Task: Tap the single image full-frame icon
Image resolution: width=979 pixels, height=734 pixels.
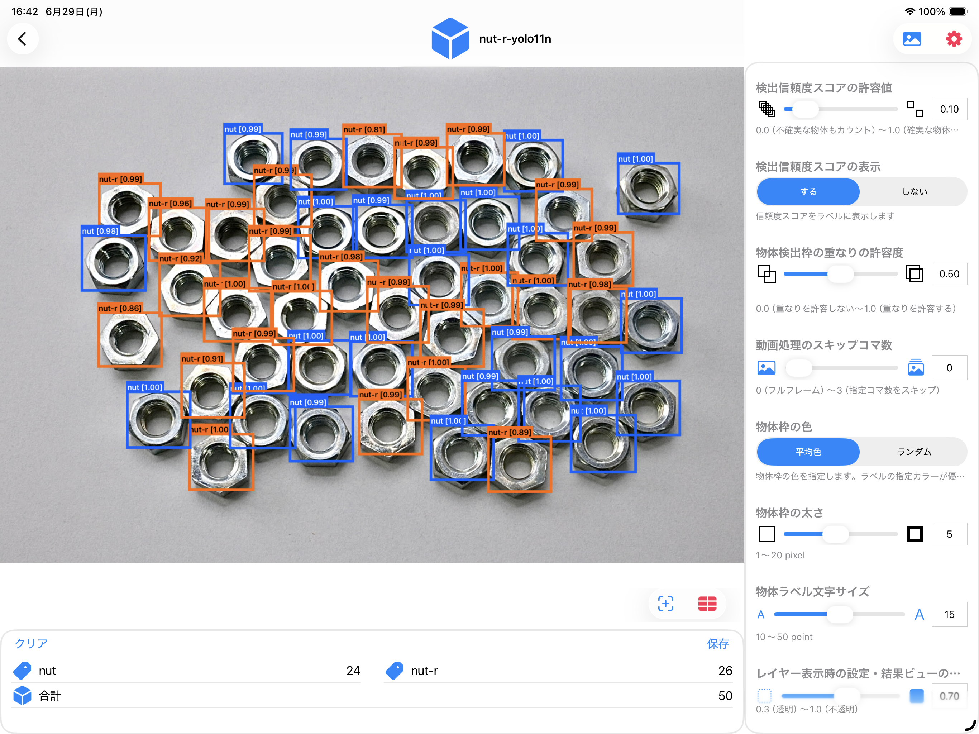Action: (x=767, y=368)
